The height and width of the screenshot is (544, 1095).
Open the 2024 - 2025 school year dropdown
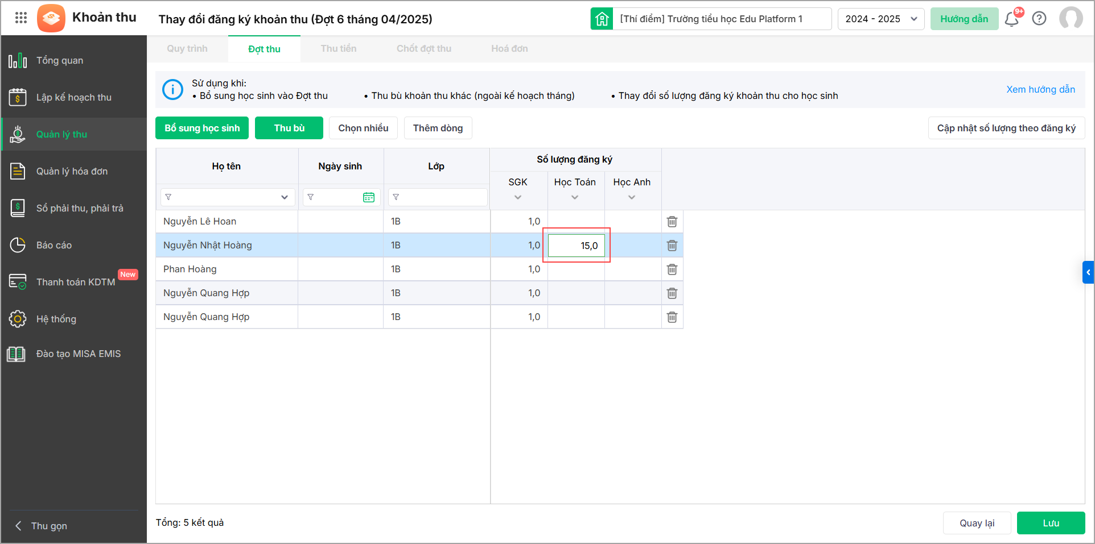tap(880, 19)
